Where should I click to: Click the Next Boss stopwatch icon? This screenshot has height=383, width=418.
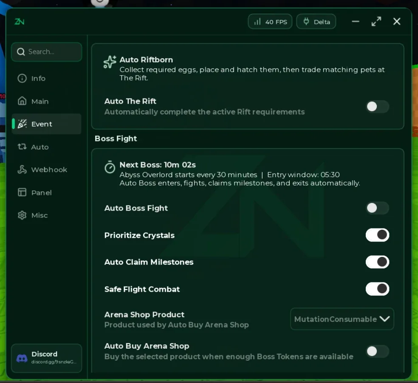coord(110,167)
